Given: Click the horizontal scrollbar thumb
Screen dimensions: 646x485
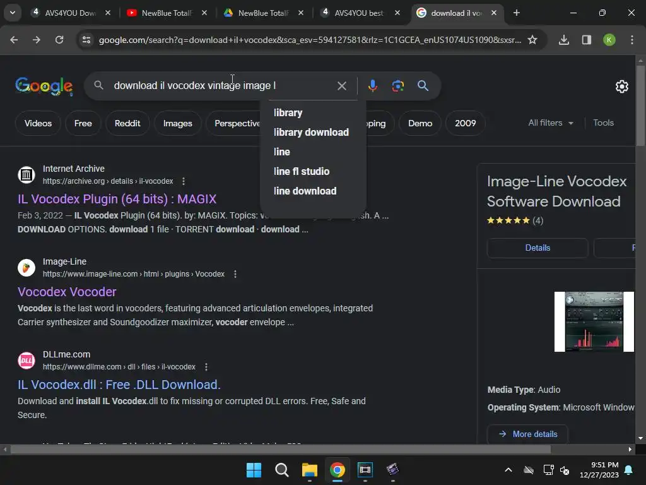Looking at the screenshot, I should (281, 449).
